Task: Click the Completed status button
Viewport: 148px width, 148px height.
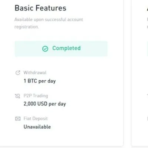Action: tap(61, 49)
